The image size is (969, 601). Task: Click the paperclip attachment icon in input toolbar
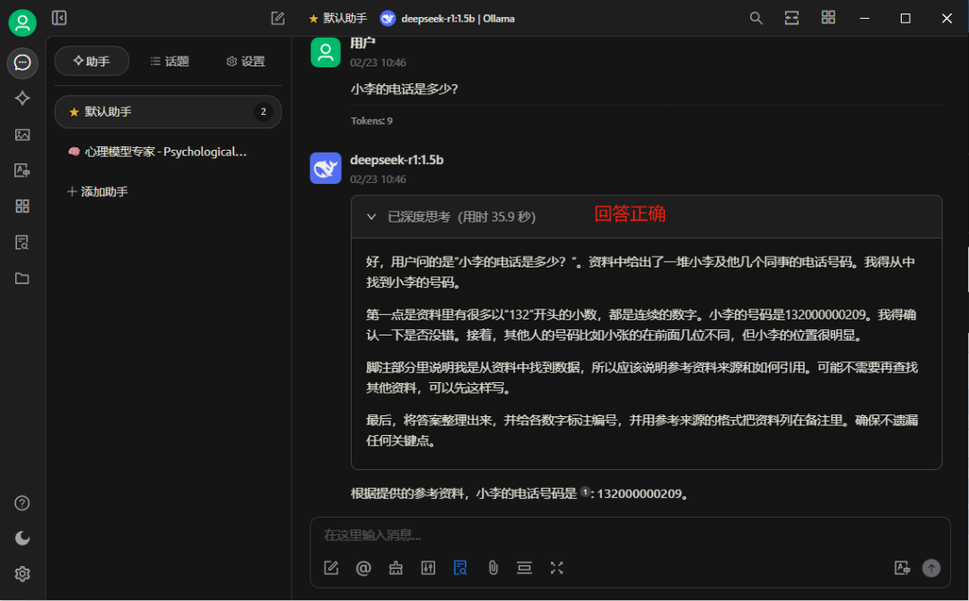(x=493, y=567)
